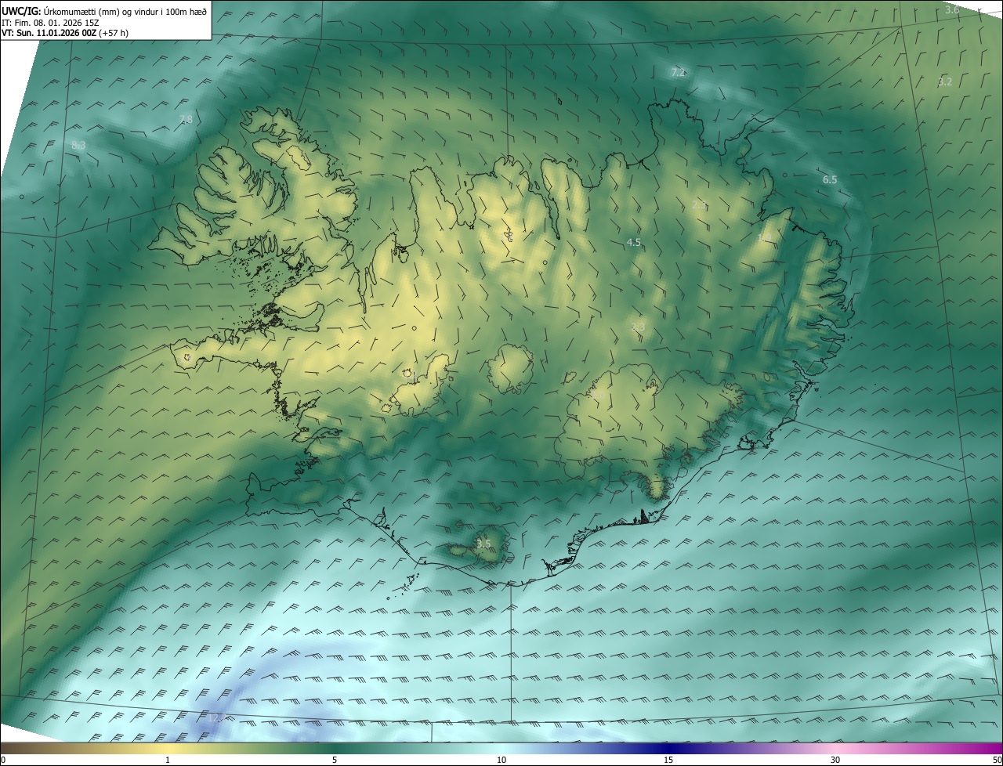This screenshot has height=766, width=1003.
Task: Click the 3.2 value label
Action: [945, 81]
